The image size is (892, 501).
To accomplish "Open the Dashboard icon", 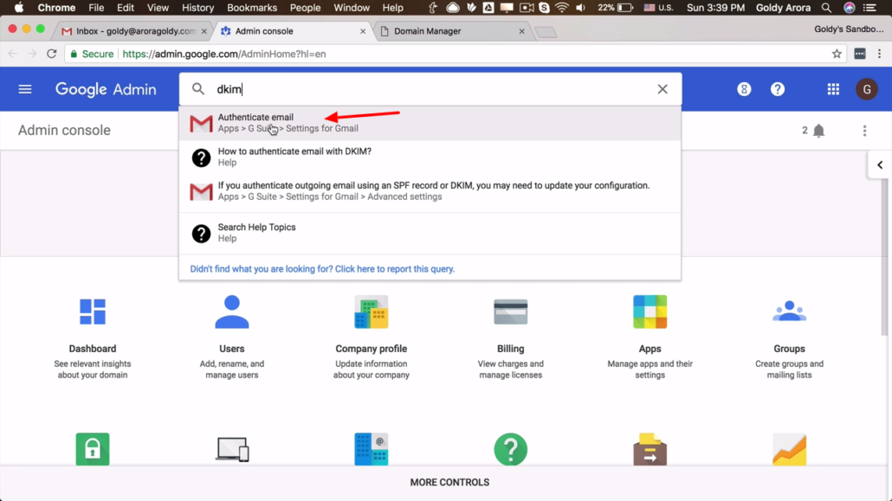I will coord(92,312).
